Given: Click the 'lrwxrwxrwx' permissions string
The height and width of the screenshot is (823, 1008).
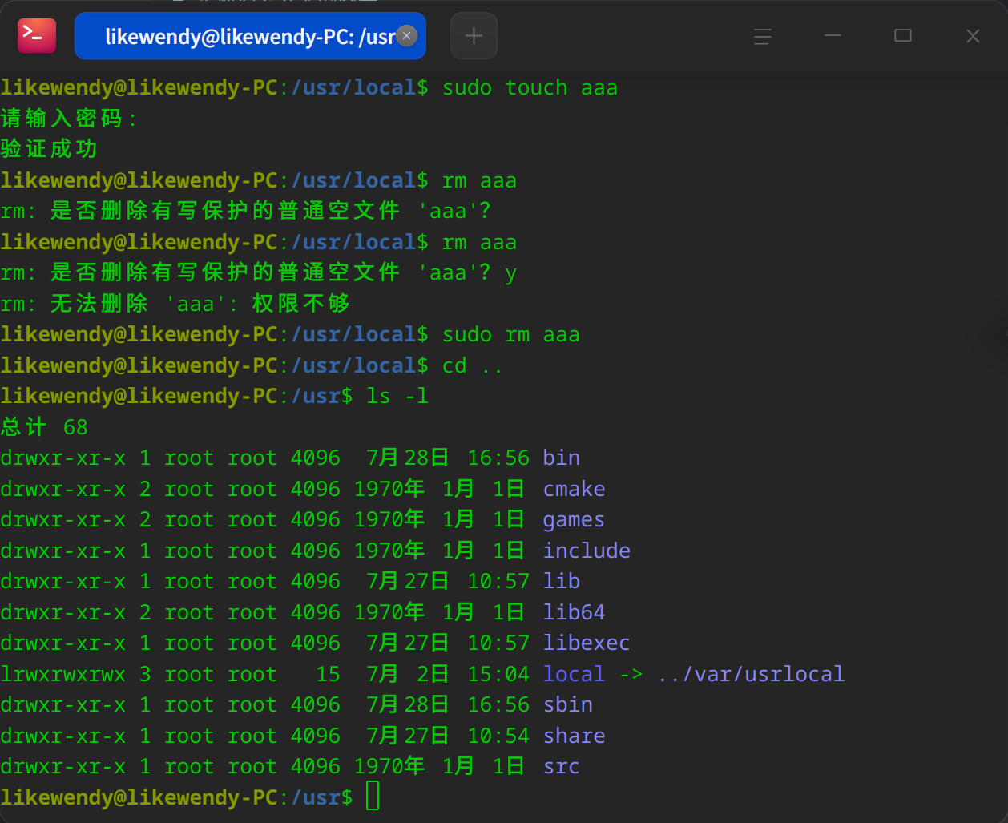Looking at the screenshot, I should (x=63, y=674).
